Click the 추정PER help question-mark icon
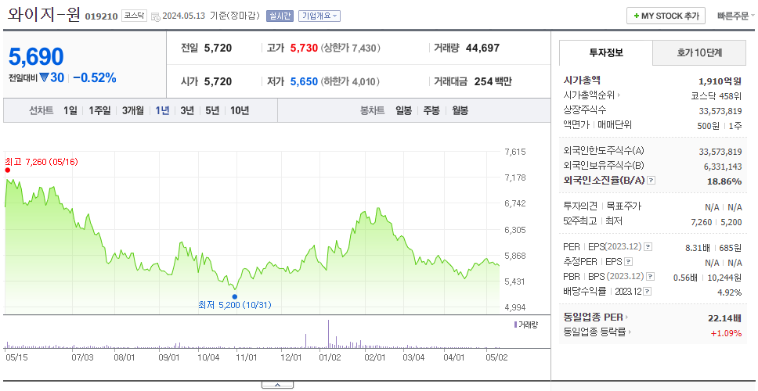Viewport: 758px width, 391px height. point(628,262)
